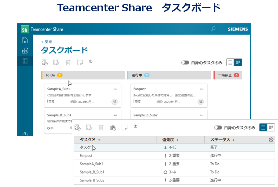Toggle 自身のタスクのみ switch on board
Screen dimensions: 278x187
click(185, 63)
